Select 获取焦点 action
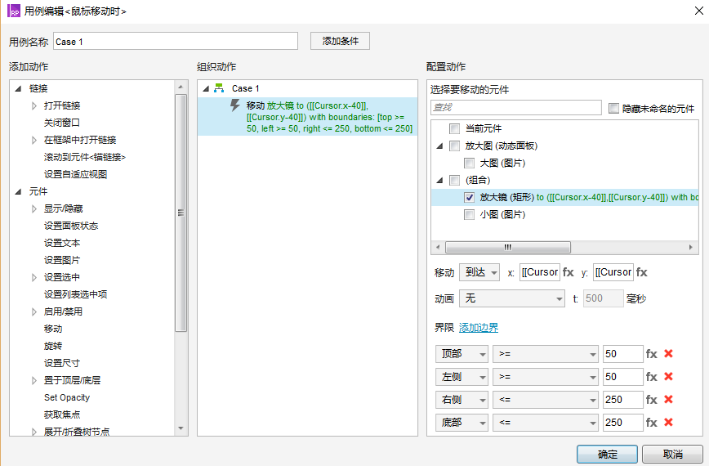Screen dimensions: 709x466 [62, 414]
